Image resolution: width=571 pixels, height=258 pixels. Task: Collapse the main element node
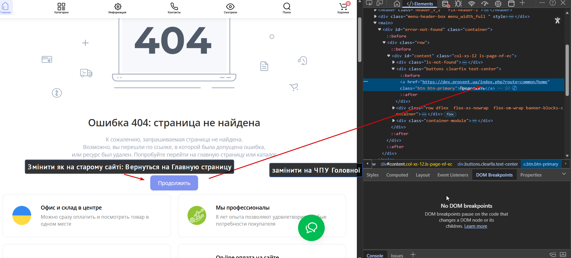(375, 23)
